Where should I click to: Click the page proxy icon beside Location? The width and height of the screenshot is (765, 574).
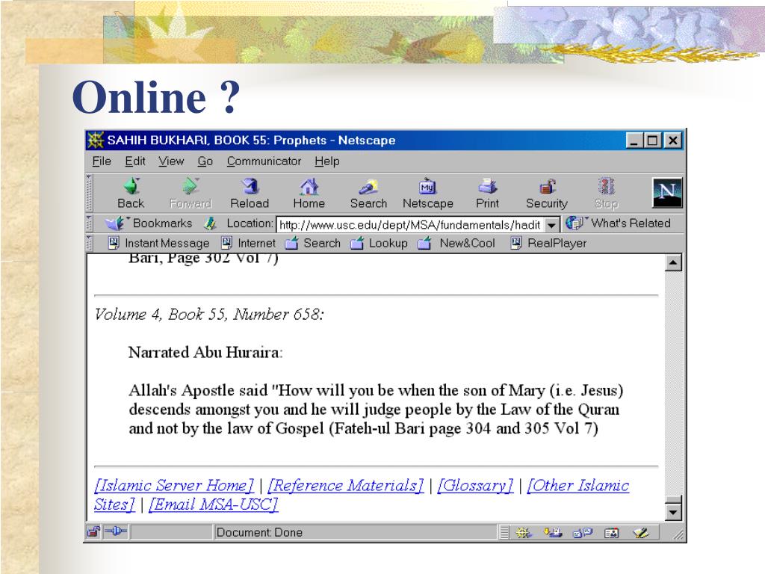(210, 223)
